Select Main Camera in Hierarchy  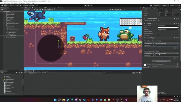point(11,14)
